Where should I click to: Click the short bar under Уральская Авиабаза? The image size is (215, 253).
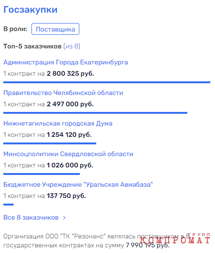click(8, 205)
